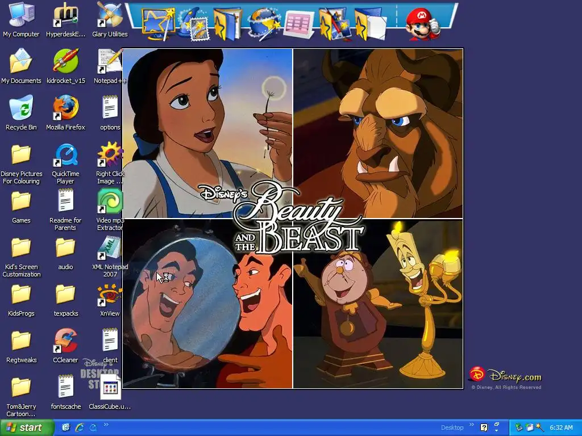The width and height of the screenshot is (582, 436).
Task: Launch the HyperdeskE... shortcut
Action: [x=66, y=19]
